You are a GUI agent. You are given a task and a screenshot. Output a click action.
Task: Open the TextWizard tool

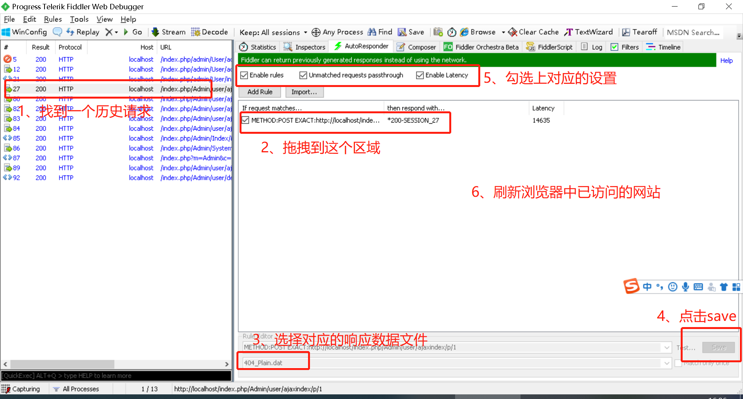589,32
